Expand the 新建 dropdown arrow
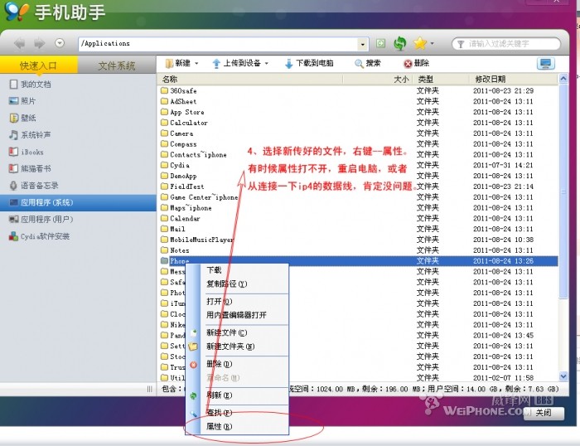This screenshot has width=580, height=446. click(x=196, y=64)
